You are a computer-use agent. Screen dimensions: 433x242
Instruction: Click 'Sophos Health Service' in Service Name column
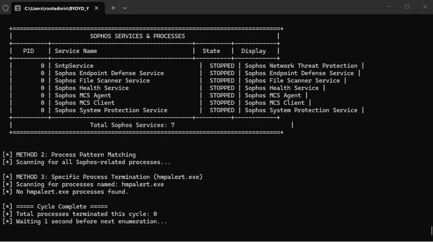pos(92,88)
